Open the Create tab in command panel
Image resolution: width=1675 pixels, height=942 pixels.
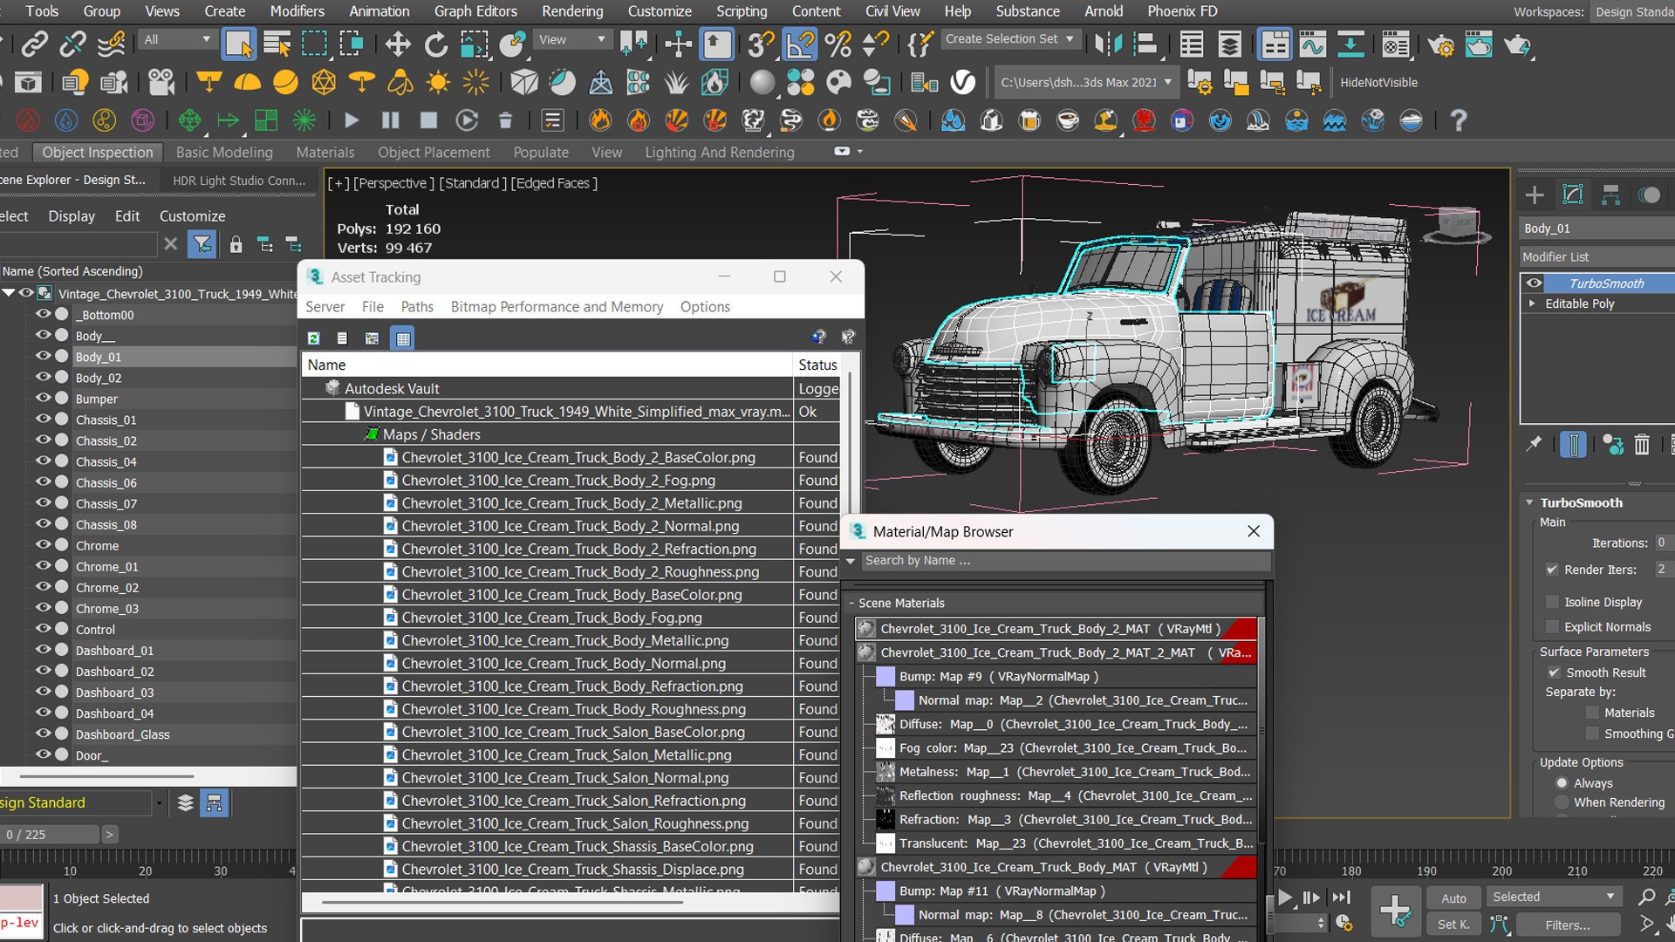point(1535,195)
